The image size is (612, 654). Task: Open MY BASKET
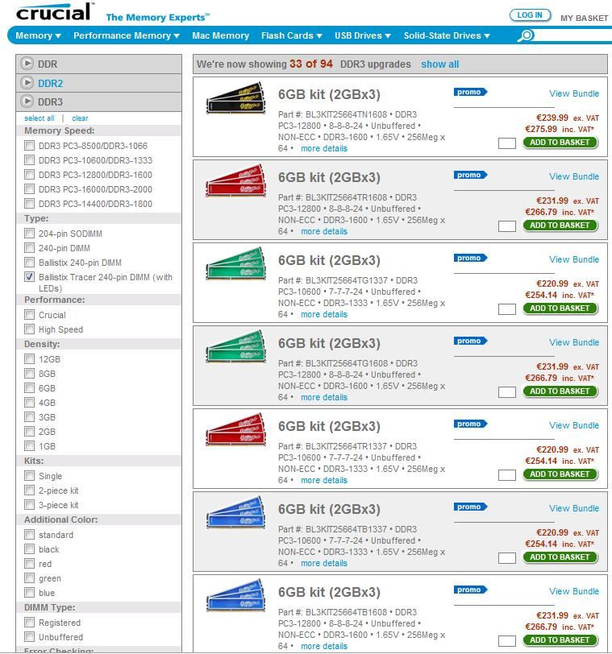point(584,18)
